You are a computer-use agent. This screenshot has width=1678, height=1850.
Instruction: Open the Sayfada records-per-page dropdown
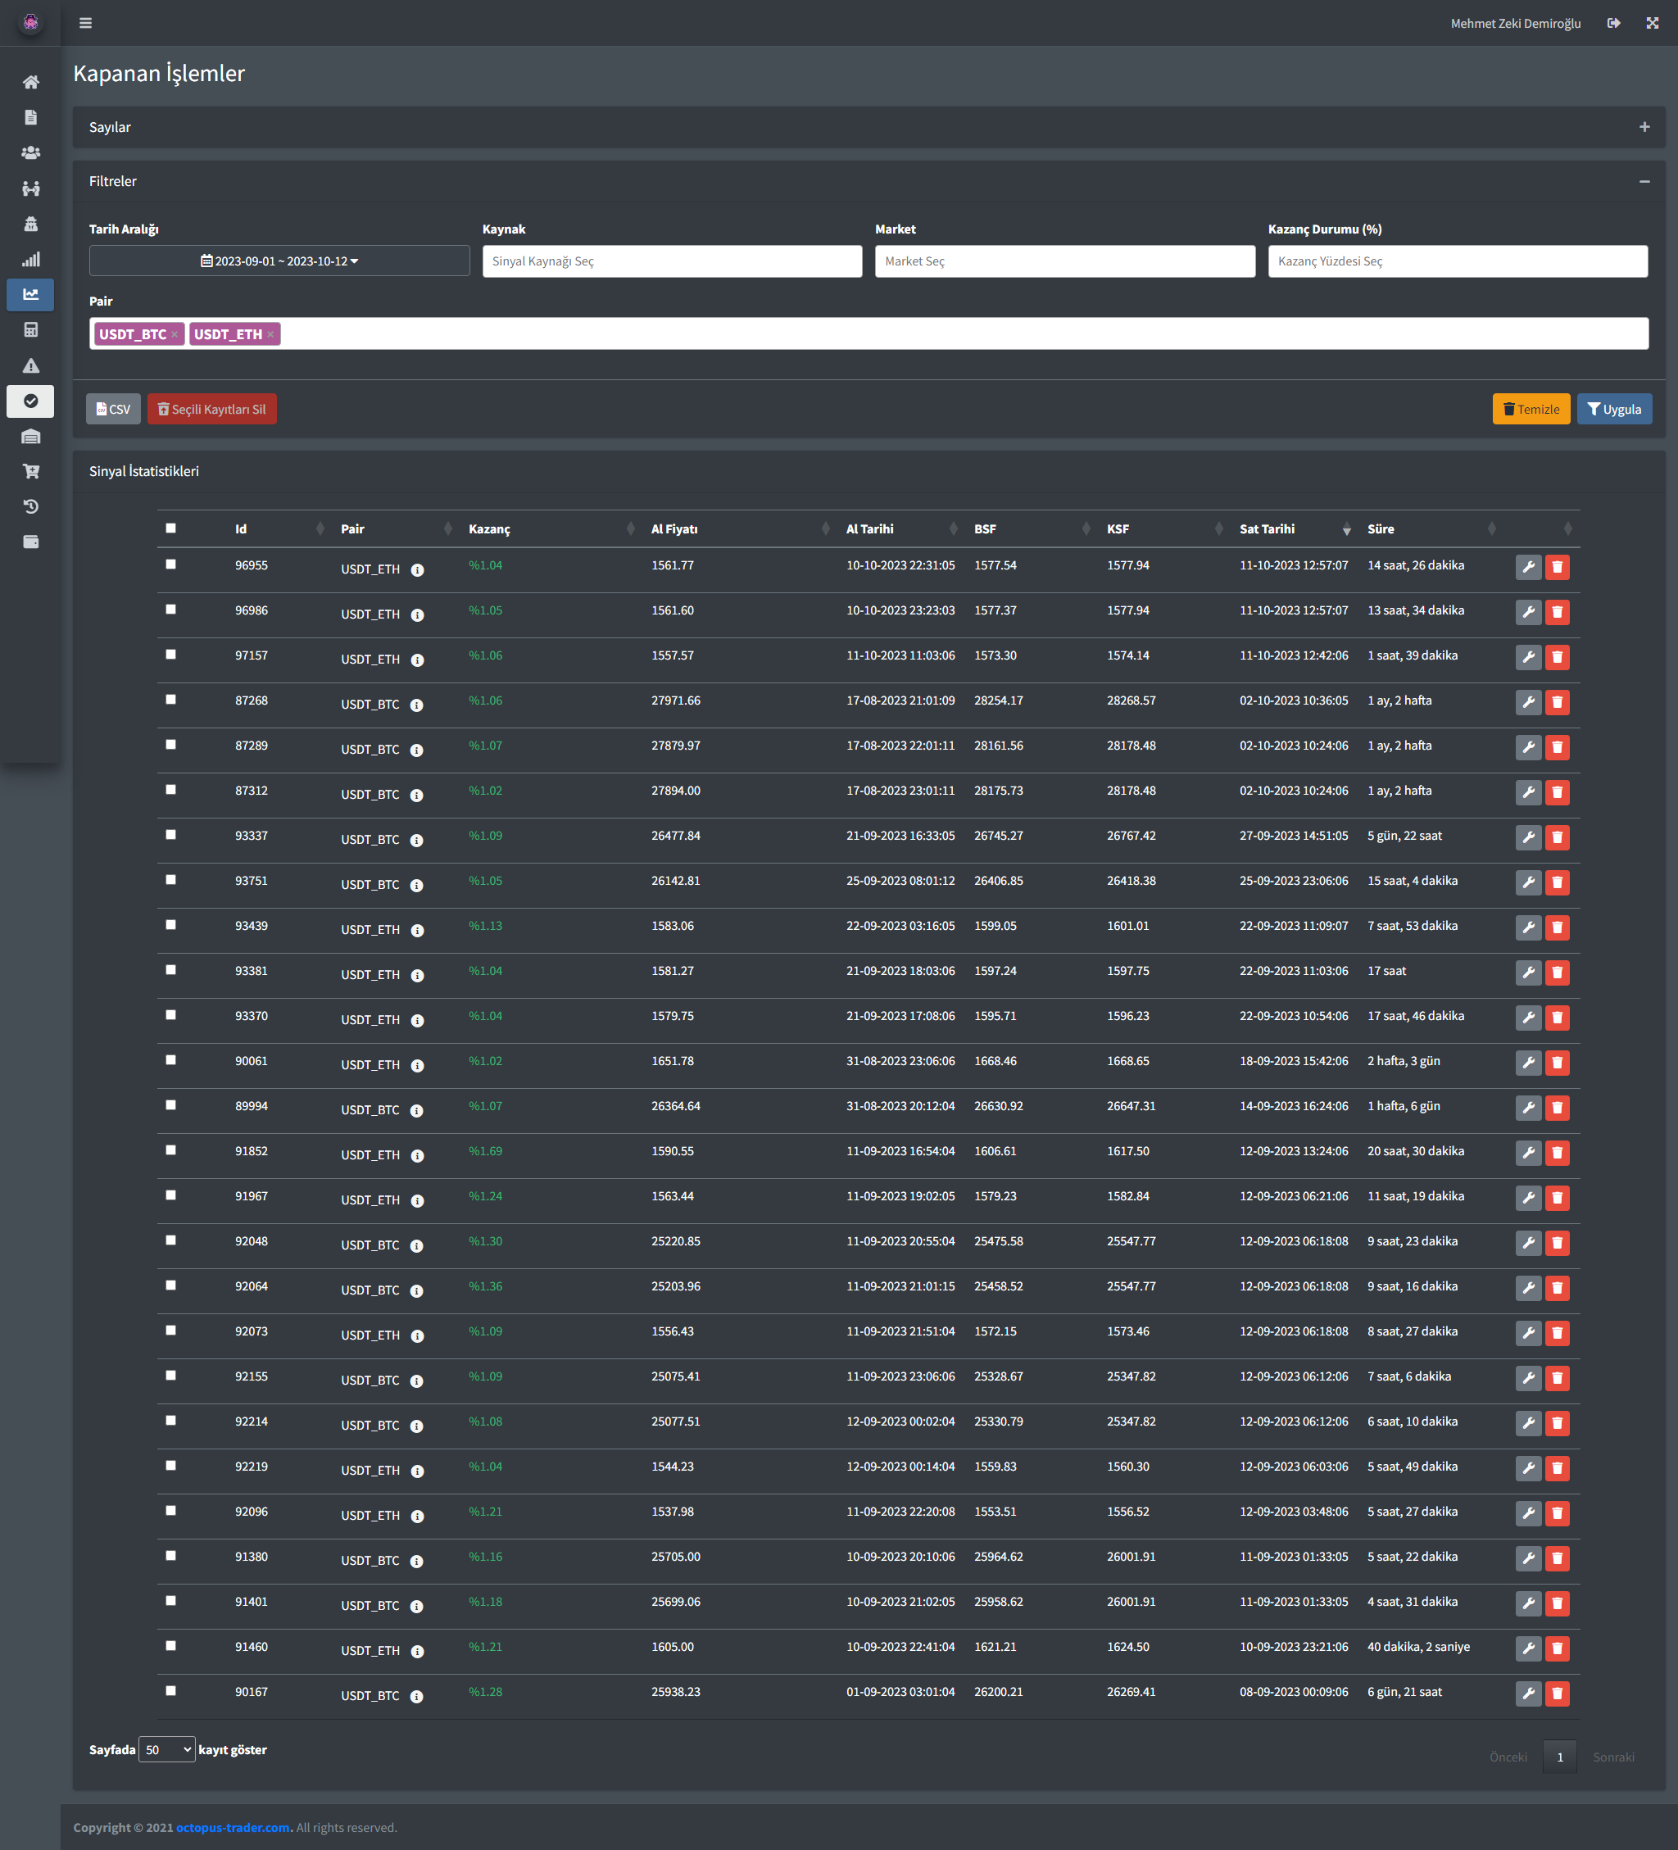point(166,1749)
